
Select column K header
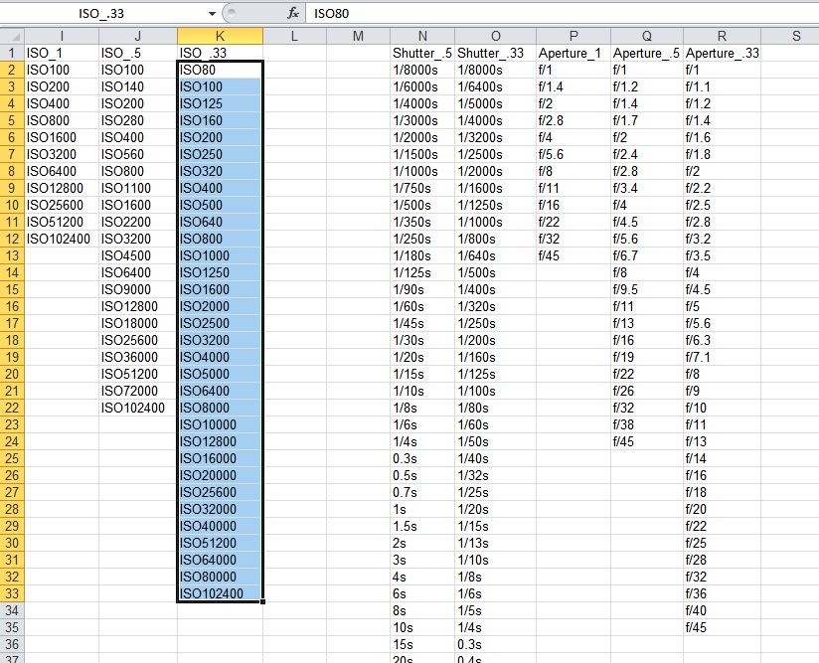point(220,36)
